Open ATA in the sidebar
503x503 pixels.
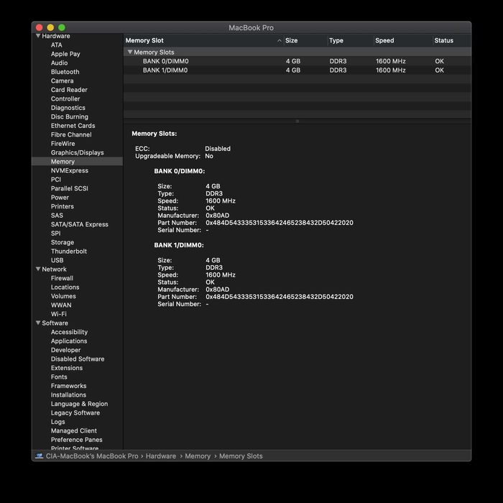click(x=57, y=45)
